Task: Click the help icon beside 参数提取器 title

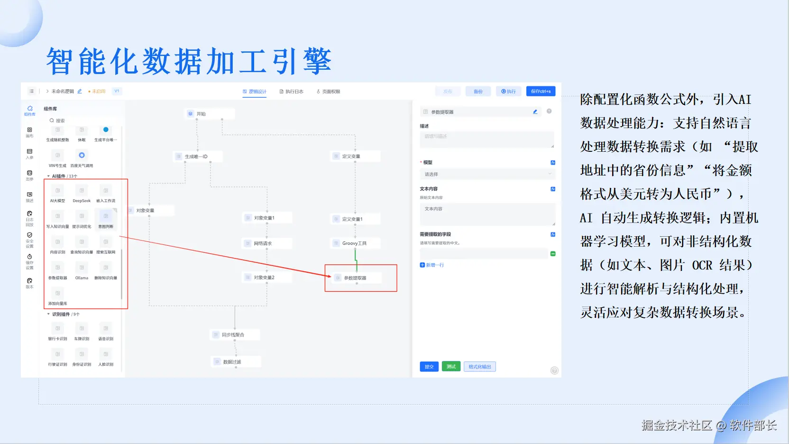Action: (549, 111)
